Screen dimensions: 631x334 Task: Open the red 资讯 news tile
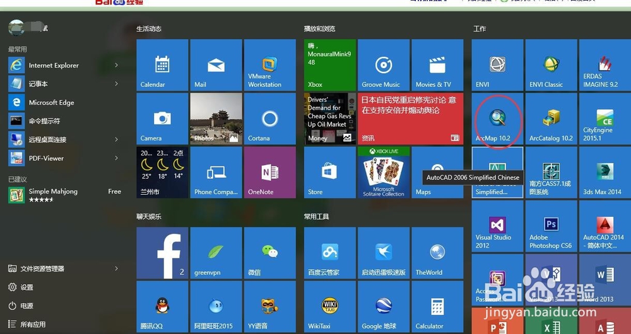click(x=411, y=118)
